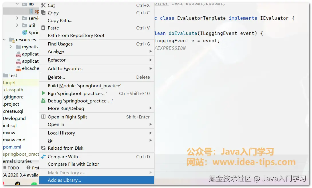Open the Add to Favorites submenu arrow

tap(151, 68)
